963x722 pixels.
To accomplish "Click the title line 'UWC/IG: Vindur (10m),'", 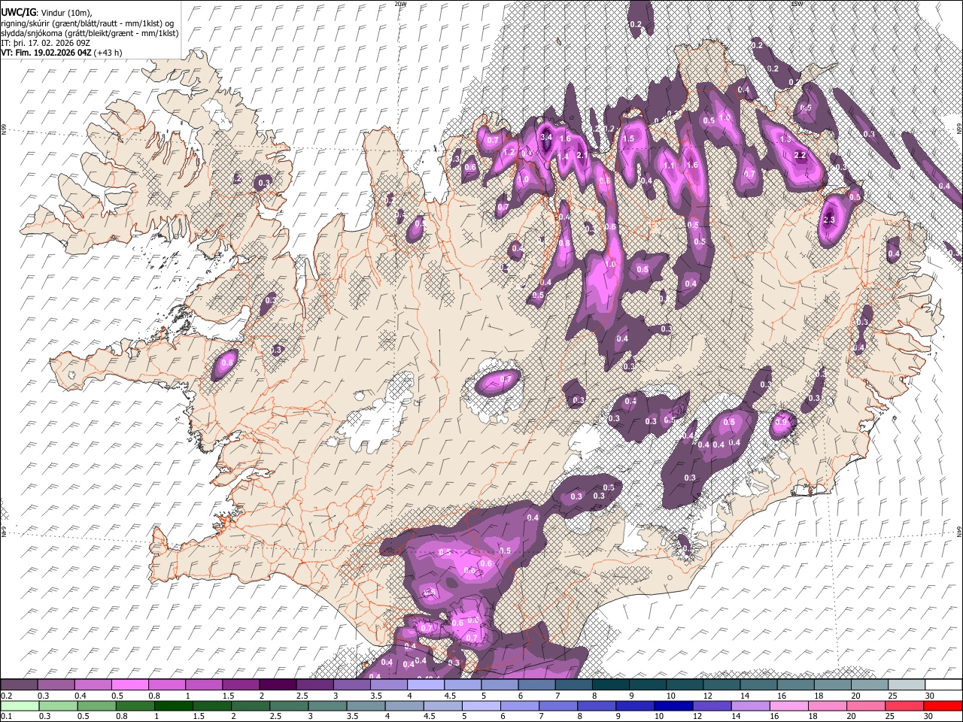I will (x=47, y=13).
